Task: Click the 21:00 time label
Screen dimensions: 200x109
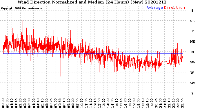Action: [160, 103]
